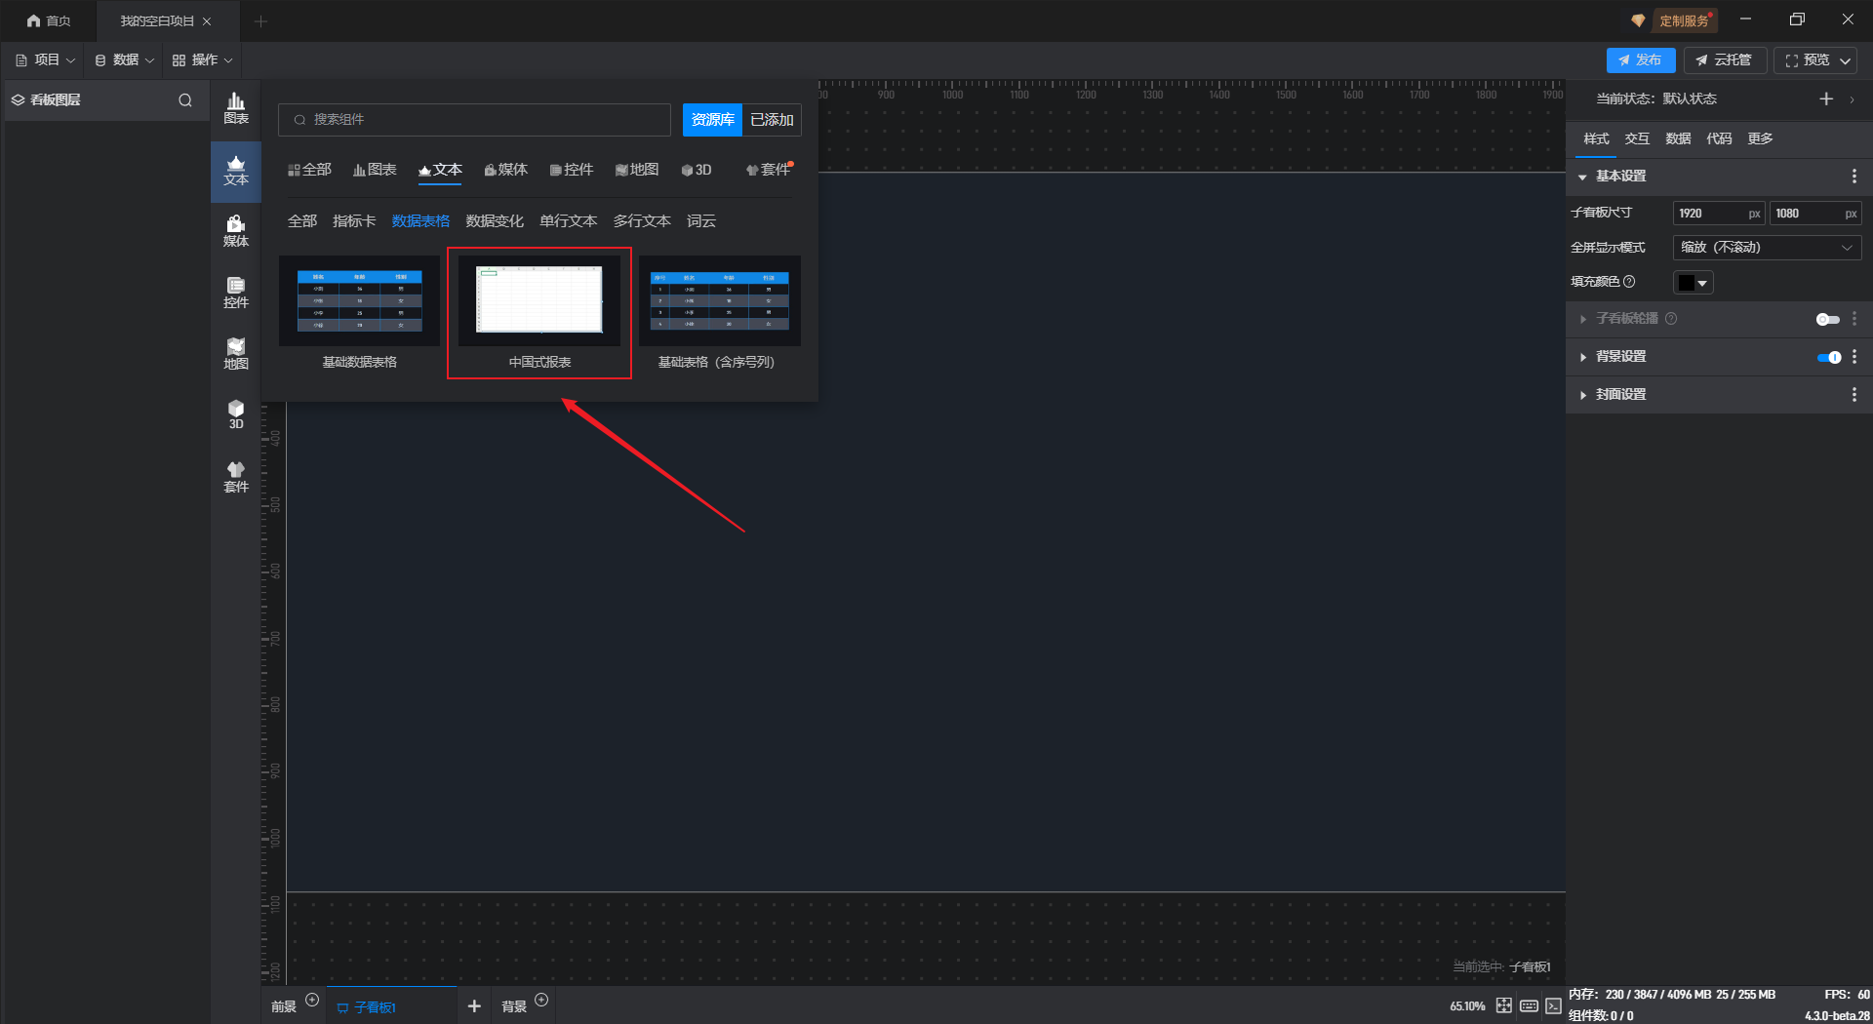Choose the 中国式报表 component thumbnail
This screenshot has height=1024, width=1873.
539,302
